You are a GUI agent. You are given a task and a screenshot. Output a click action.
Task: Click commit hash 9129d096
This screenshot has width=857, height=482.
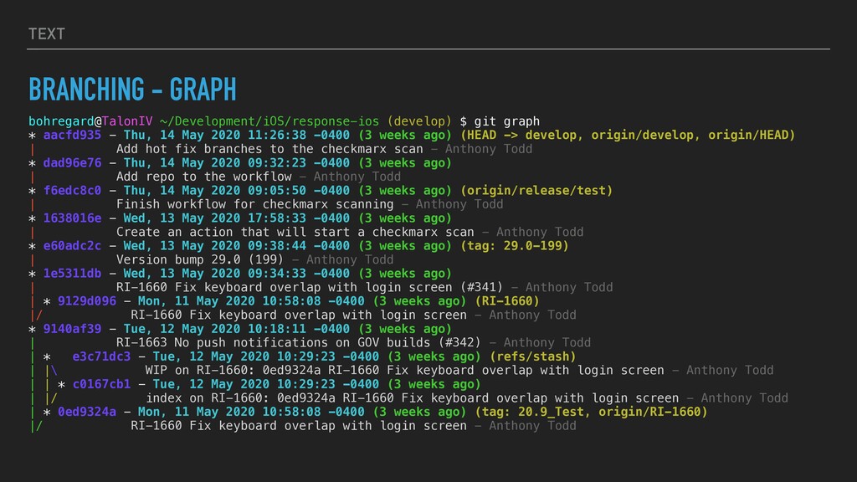pos(87,301)
